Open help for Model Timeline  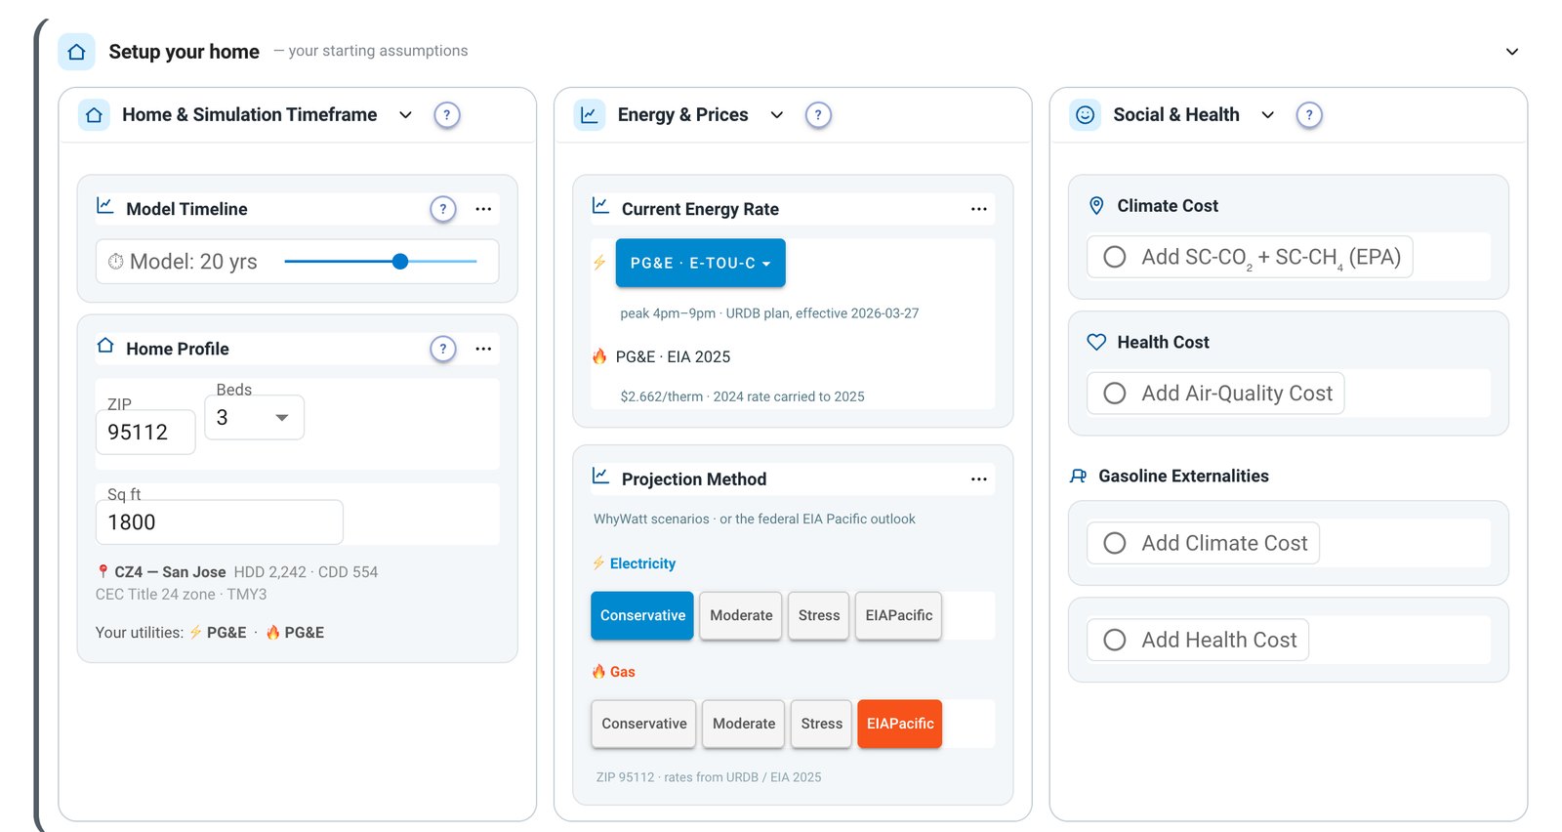[x=443, y=209]
